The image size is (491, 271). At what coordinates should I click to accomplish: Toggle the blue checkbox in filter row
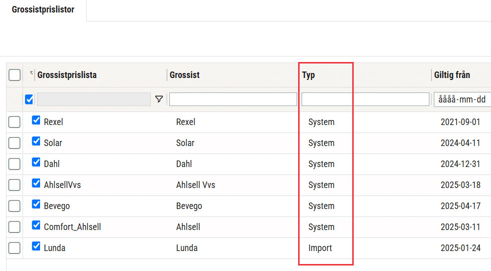pyautogui.click(x=29, y=99)
